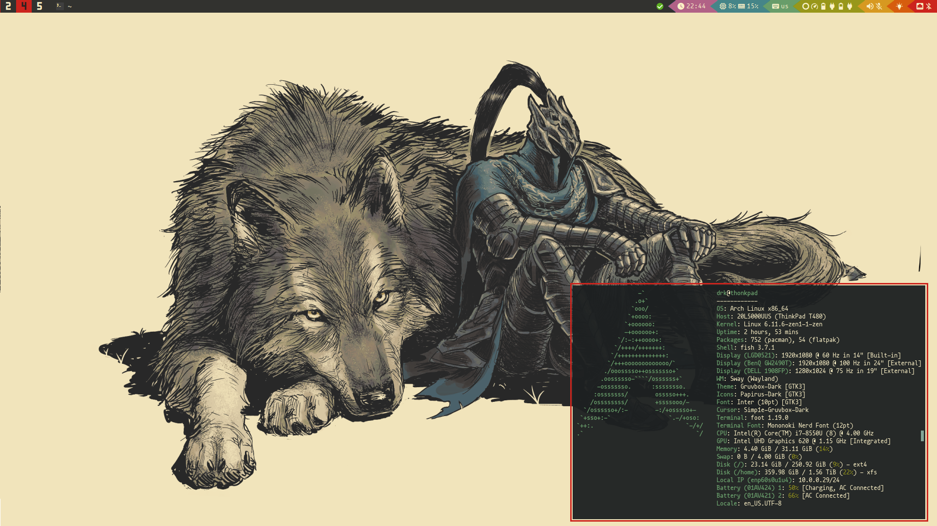Click the 'Icons: Papirus-Dark [GTK3]' line

click(761, 394)
